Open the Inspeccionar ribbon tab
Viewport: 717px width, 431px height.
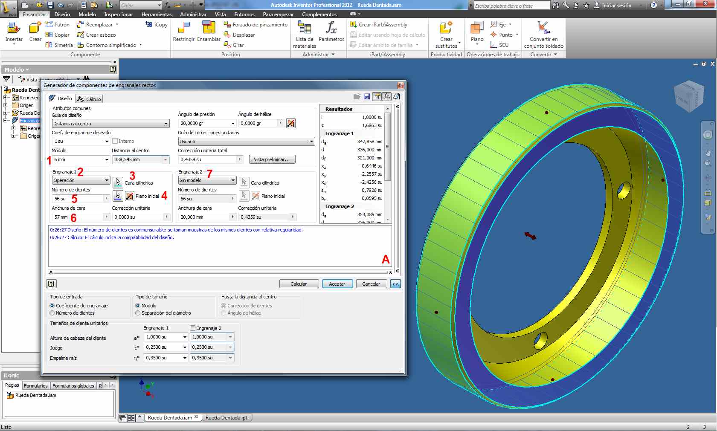[x=119, y=14]
